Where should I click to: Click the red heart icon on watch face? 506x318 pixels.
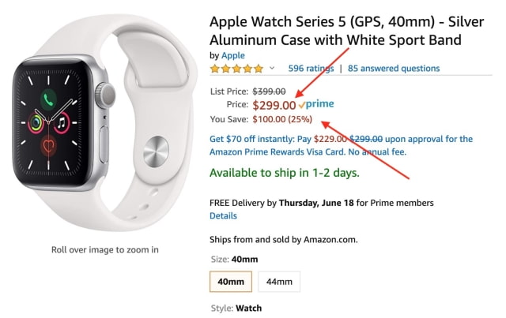[x=48, y=145]
